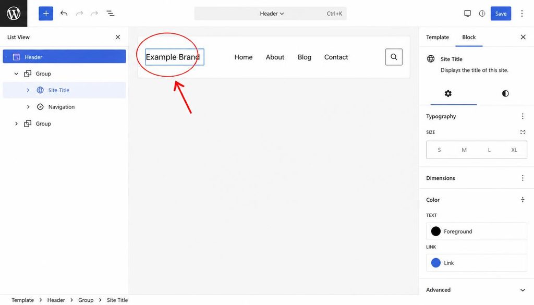Image resolution: width=534 pixels, height=305 pixels.
Task: Click the search icon button in header
Action: pyautogui.click(x=394, y=57)
